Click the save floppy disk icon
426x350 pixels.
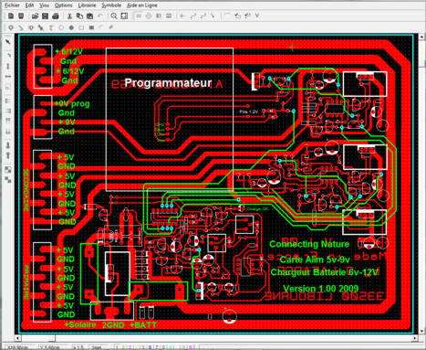(45, 16)
